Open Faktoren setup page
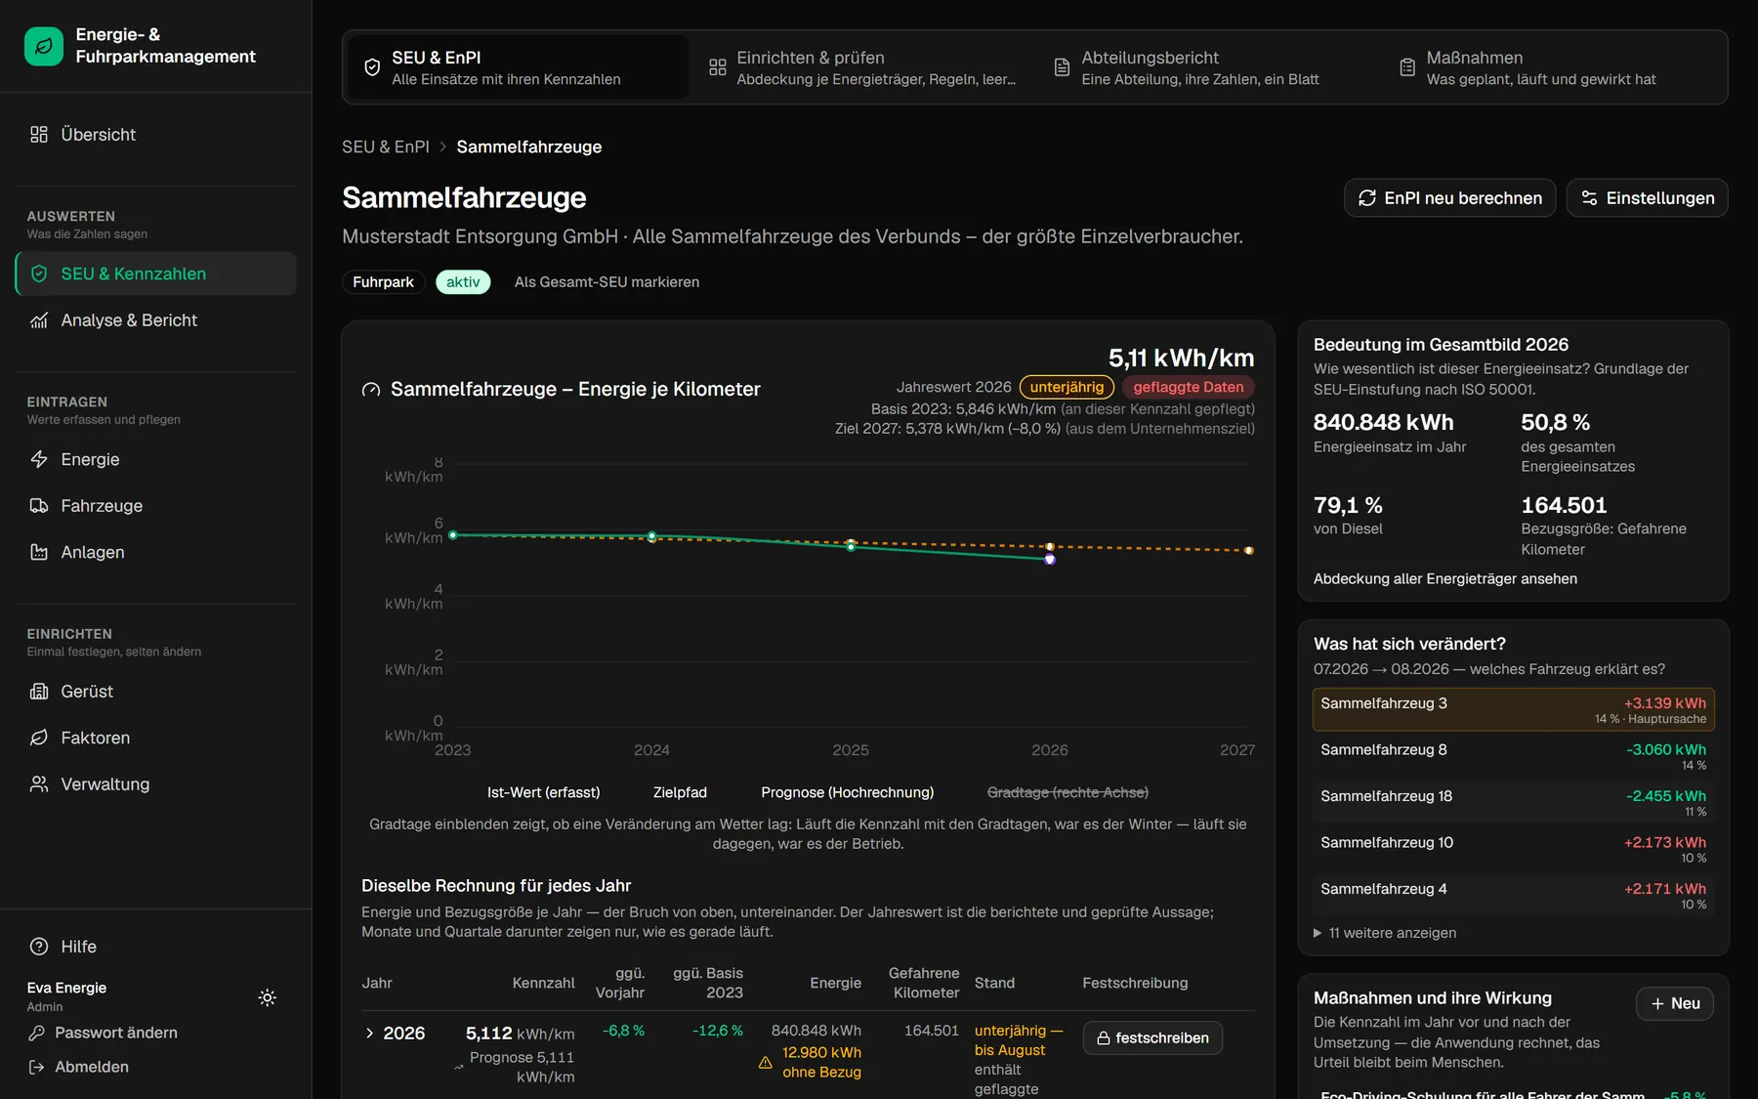Image resolution: width=1758 pixels, height=1099 pixels. coord(156,738)
